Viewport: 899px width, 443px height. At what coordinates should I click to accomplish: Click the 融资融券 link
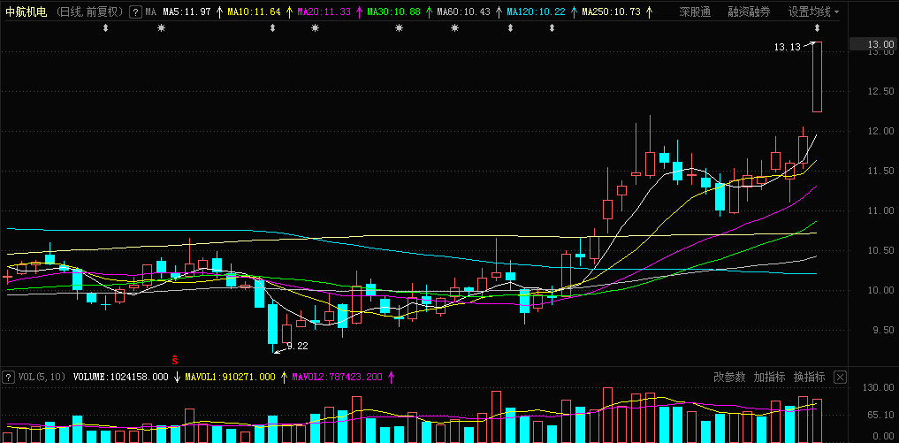click(750, 11)
